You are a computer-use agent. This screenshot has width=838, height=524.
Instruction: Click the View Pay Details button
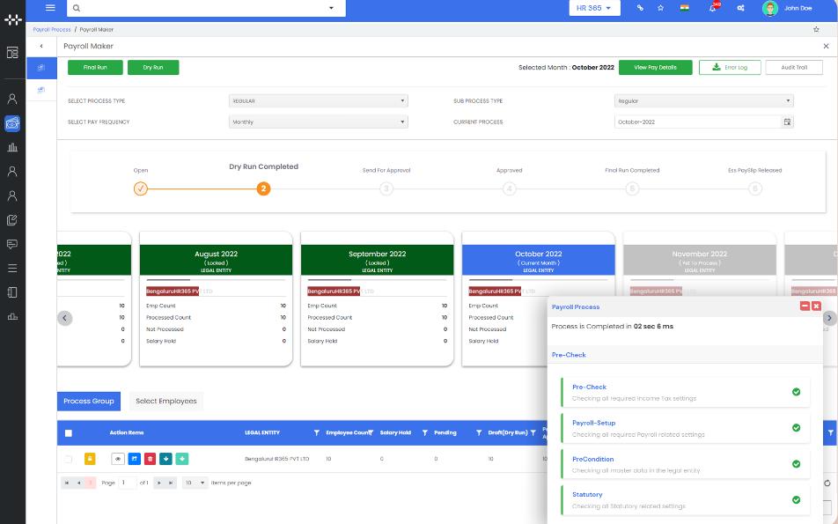pyautogui.click(x=655, y=67)
